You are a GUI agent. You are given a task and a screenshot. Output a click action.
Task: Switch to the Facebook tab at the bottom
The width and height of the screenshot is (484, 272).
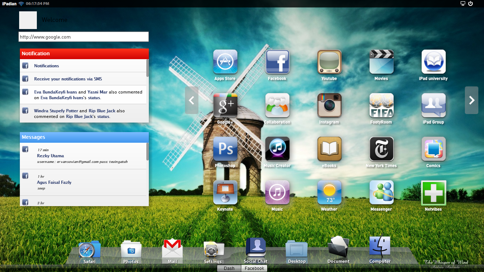pyautogui.click(x=254, y=268)
